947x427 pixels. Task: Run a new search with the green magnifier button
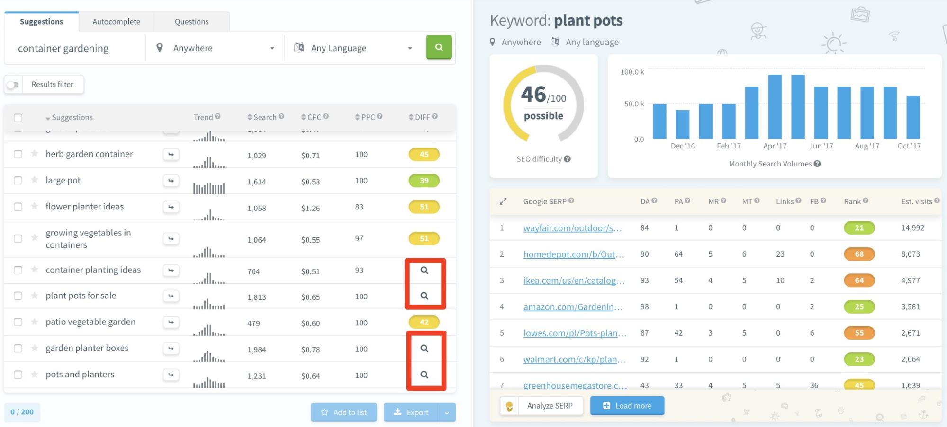tap(438, 47)
